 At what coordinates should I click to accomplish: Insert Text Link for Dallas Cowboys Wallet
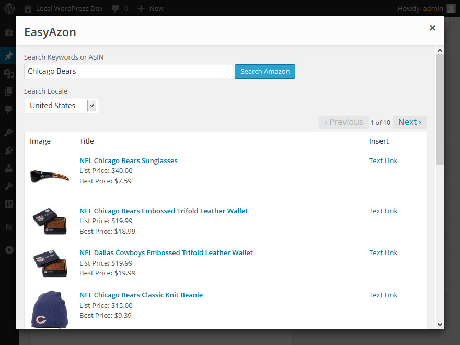pyautogui.click(x=383, y=253)
